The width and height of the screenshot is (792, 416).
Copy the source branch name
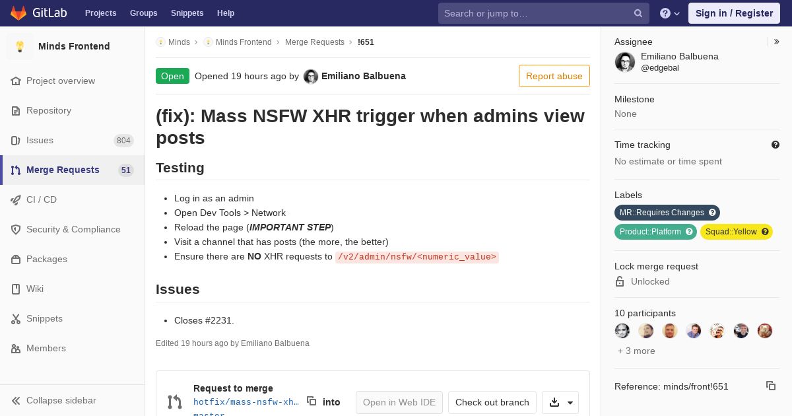pyautogui.click(x=312, y=401)
